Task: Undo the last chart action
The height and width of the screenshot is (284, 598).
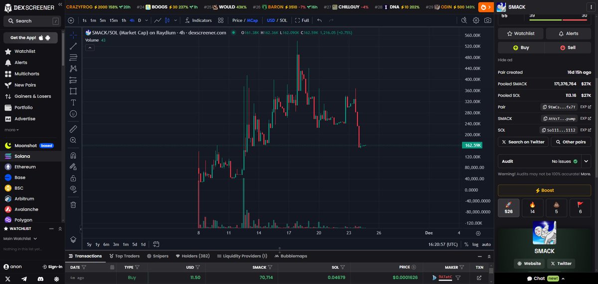Action: pos(319,20)
